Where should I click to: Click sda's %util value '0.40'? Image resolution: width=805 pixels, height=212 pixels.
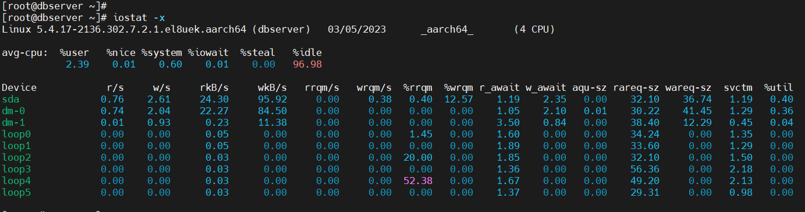click(782, 99)
